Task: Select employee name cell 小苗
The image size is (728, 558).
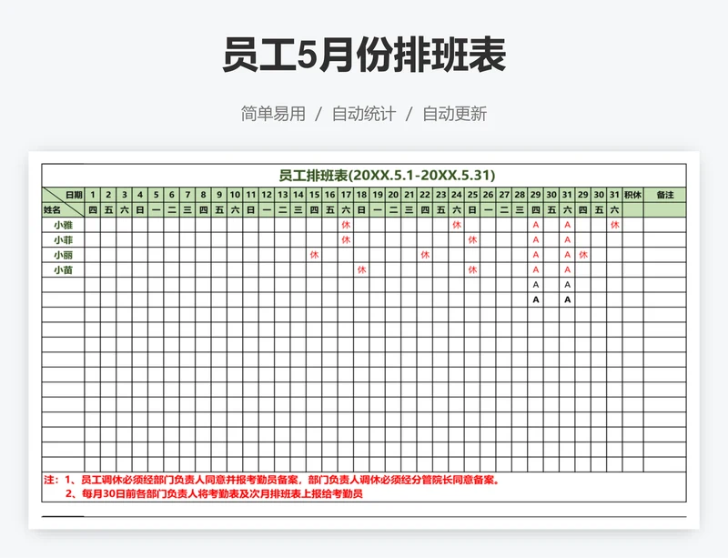Action: tap(63, 270)
